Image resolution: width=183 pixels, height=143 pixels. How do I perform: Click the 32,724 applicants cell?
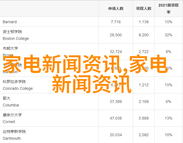[116, 52]
